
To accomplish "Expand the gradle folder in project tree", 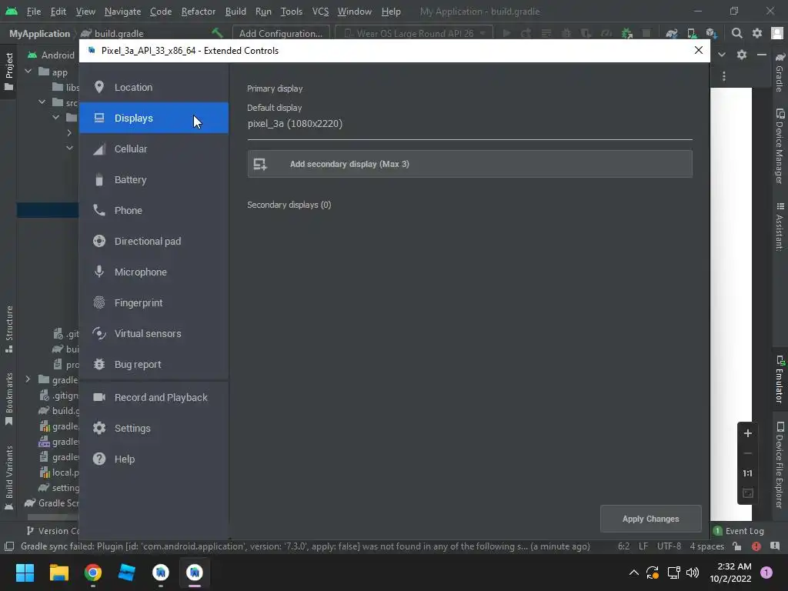I will point(28,379).
